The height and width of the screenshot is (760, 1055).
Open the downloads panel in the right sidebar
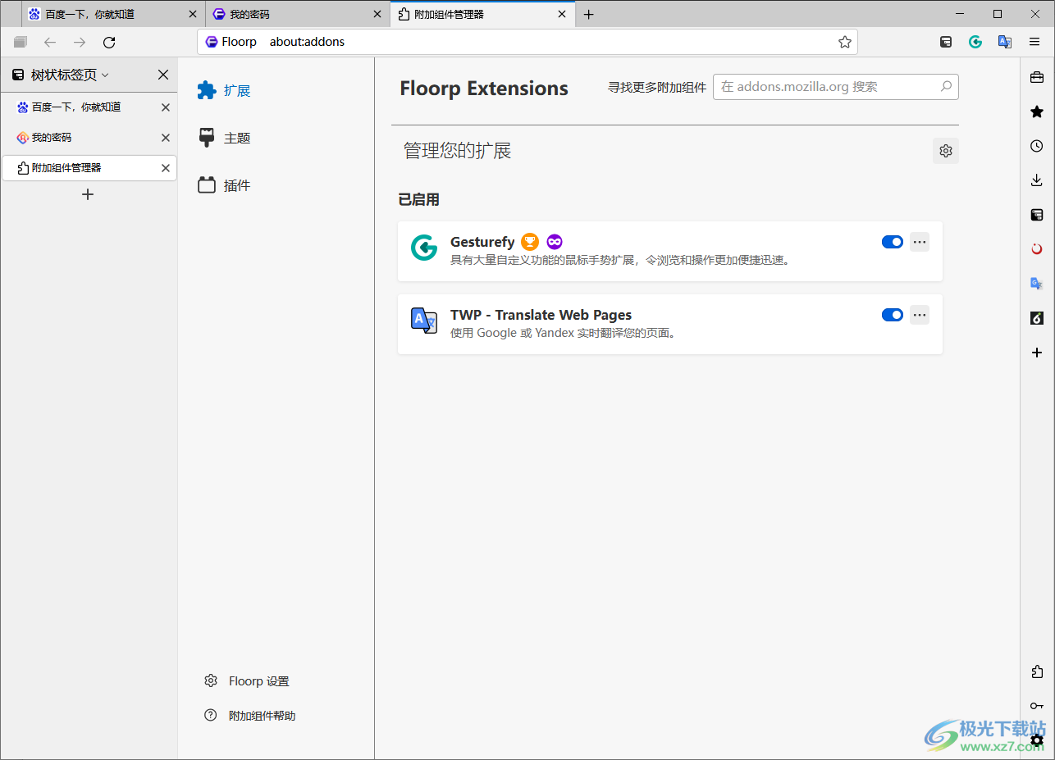(x=1035, y=180)
